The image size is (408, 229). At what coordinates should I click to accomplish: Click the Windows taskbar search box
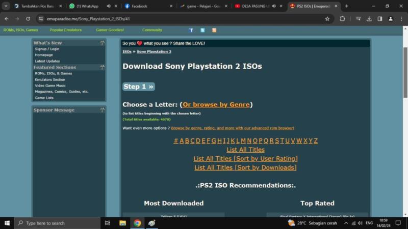(x=57, y=223)
